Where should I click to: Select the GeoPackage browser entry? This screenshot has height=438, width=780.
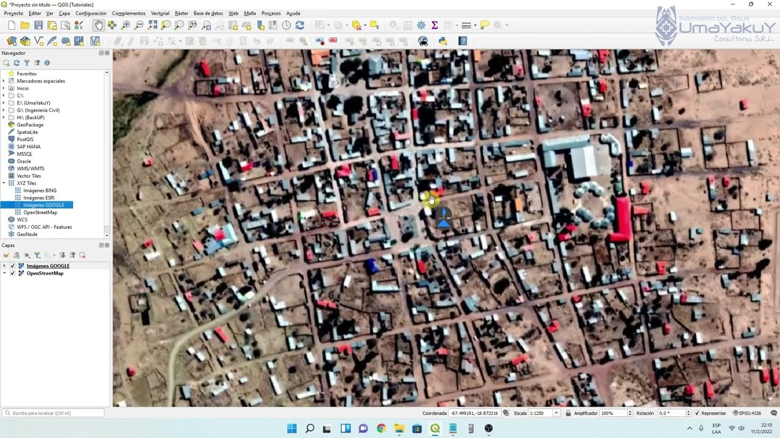pos(30,125)
